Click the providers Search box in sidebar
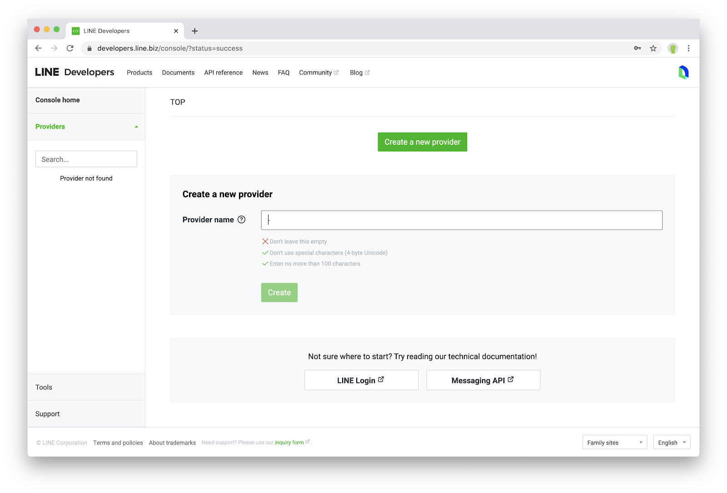Screen dimensions: 727x493 (x=86, y=159)
